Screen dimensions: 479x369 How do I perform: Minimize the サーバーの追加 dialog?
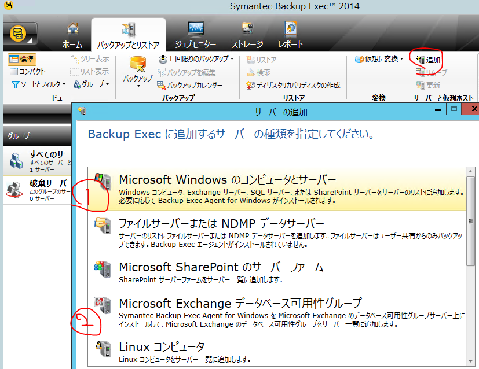pyautogui.click(x=438, y=109)
